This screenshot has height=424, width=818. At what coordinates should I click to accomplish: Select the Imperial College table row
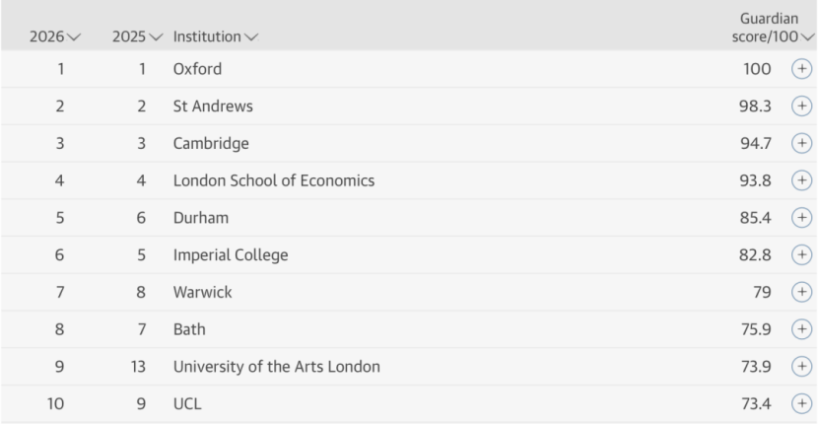click(x=409, y=254)
